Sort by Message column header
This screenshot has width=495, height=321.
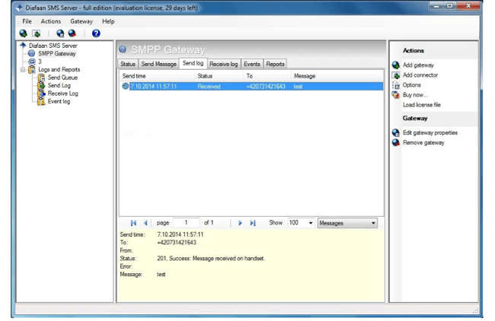337,76
